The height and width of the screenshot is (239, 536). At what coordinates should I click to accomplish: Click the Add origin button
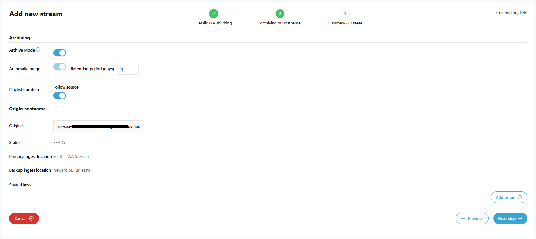click(509, 197)
